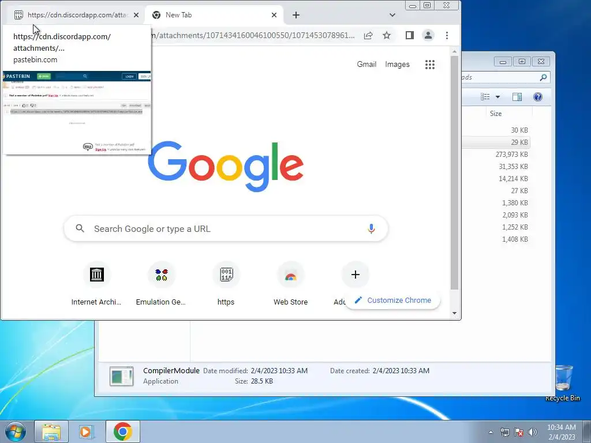
Task: Click the Add shortcut plus tile
Action: [x=355, y=275]
